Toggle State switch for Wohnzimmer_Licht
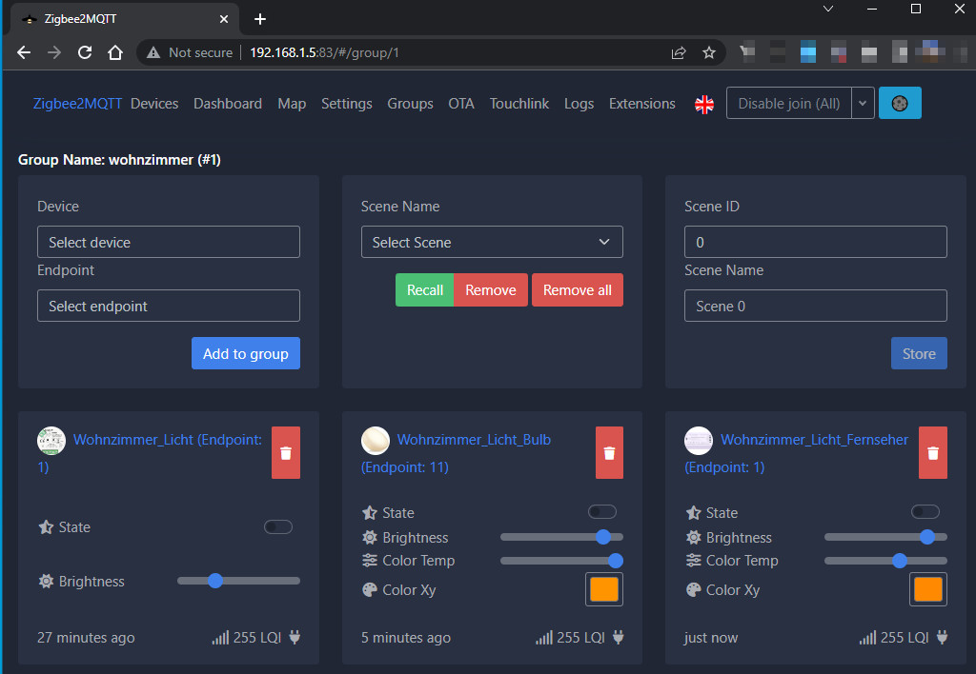This screenshot has height=674, width=976. 278,527
